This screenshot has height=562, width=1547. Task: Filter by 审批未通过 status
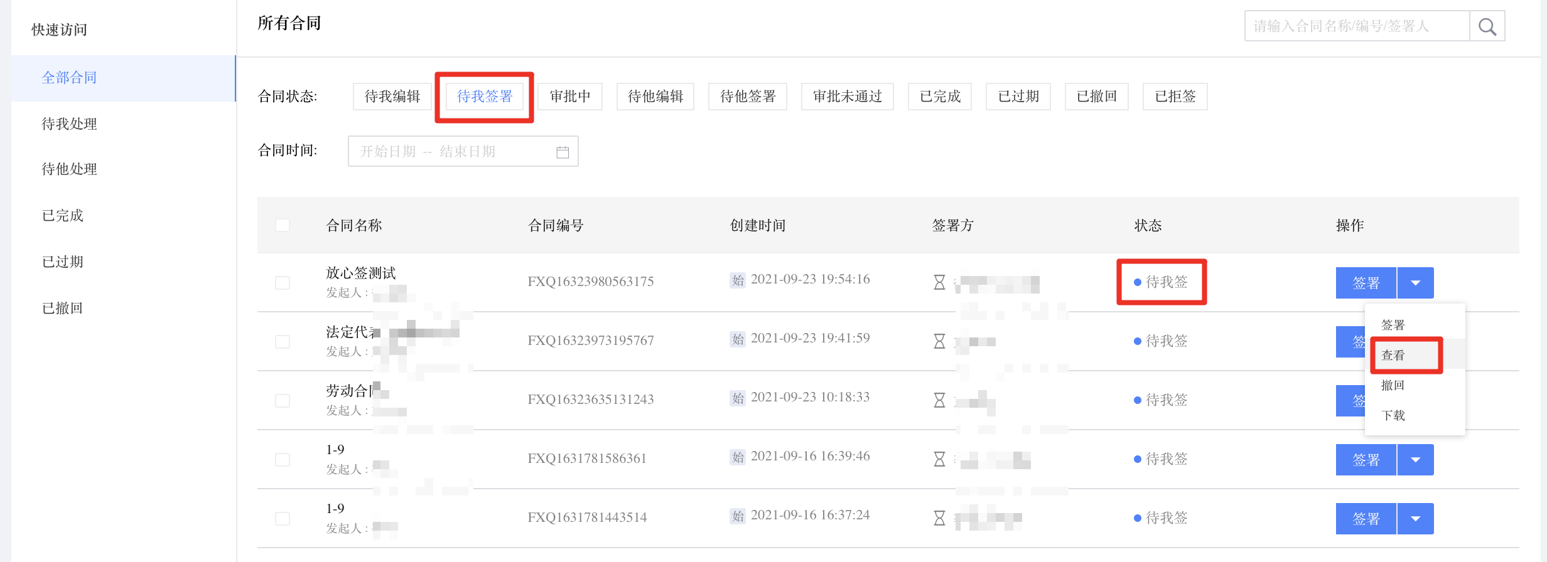848,97
